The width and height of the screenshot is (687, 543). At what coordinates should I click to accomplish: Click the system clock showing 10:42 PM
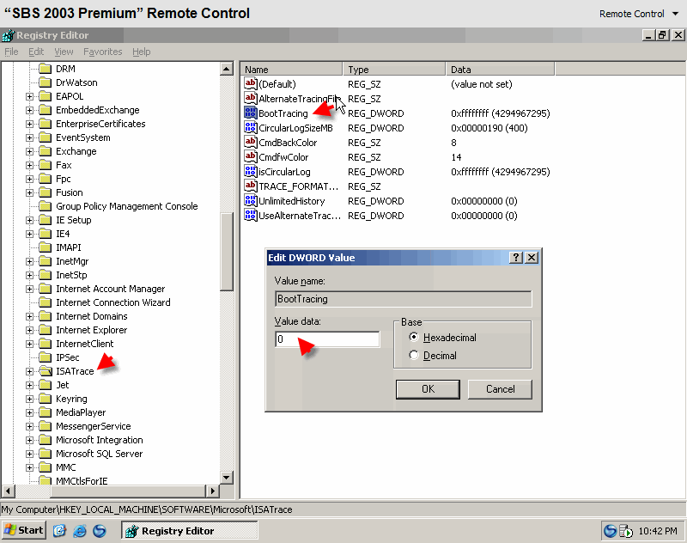[x=658, y=531]
